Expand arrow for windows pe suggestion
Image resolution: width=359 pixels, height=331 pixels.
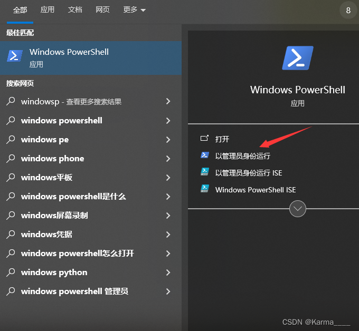click(x=168, y=140)
